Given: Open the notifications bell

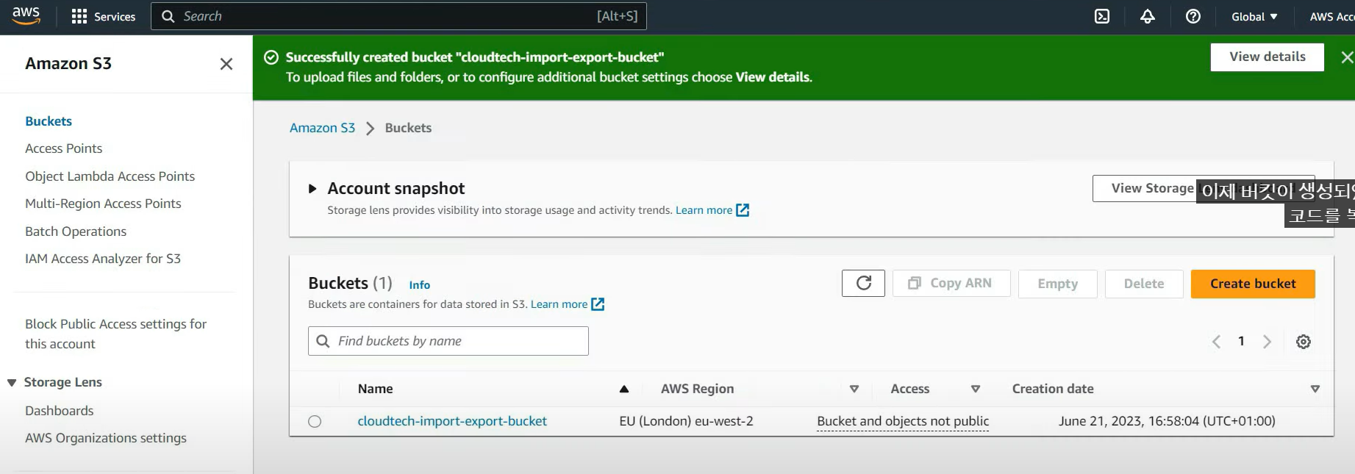Looking at the screenshot, I should (x=1148, y=16).
